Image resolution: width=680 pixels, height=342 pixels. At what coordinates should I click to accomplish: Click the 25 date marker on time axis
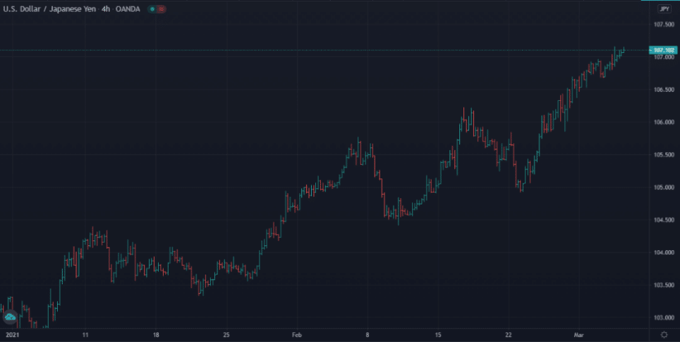click(226, 334)
